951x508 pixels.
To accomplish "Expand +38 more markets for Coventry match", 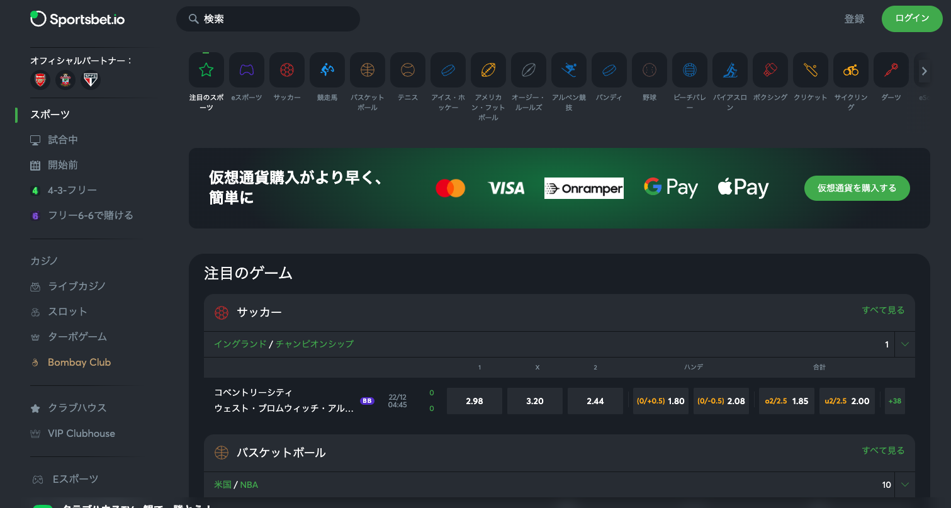I will pyautogui.click(x=894, y=401).
